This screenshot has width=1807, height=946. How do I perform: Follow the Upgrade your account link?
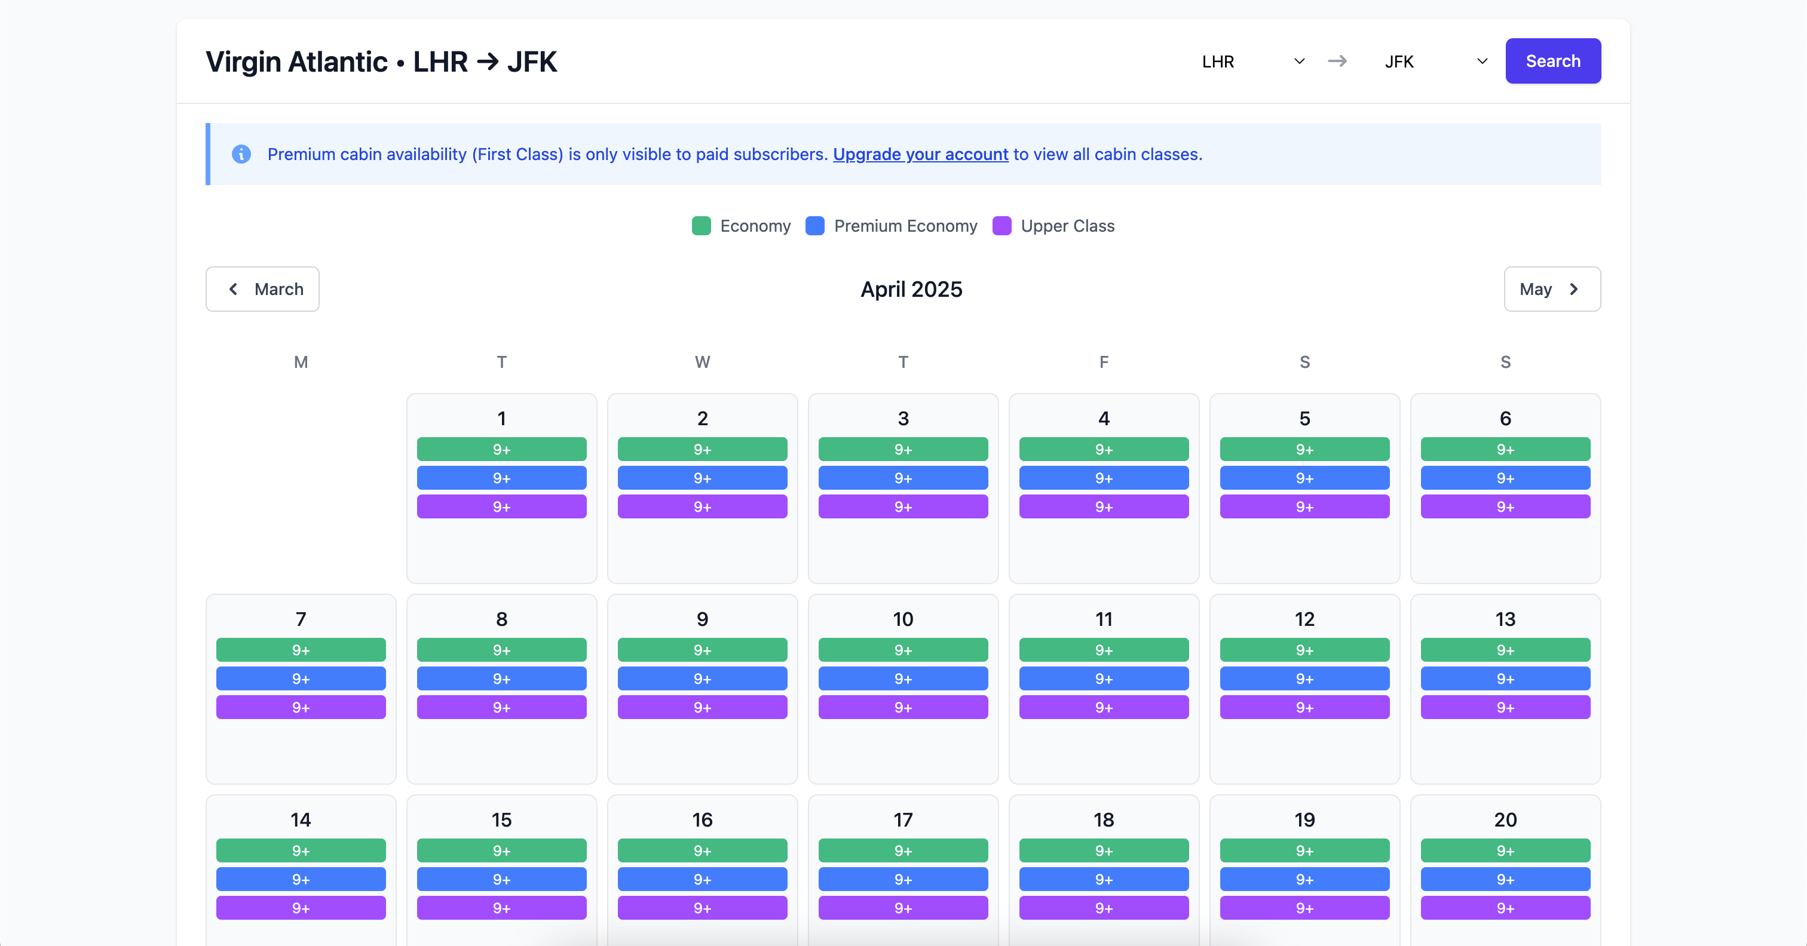(x=920, y=154)
